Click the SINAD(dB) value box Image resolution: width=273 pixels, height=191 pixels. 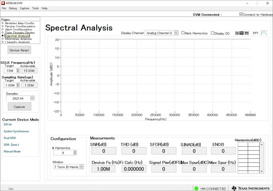tap(194, 151)
